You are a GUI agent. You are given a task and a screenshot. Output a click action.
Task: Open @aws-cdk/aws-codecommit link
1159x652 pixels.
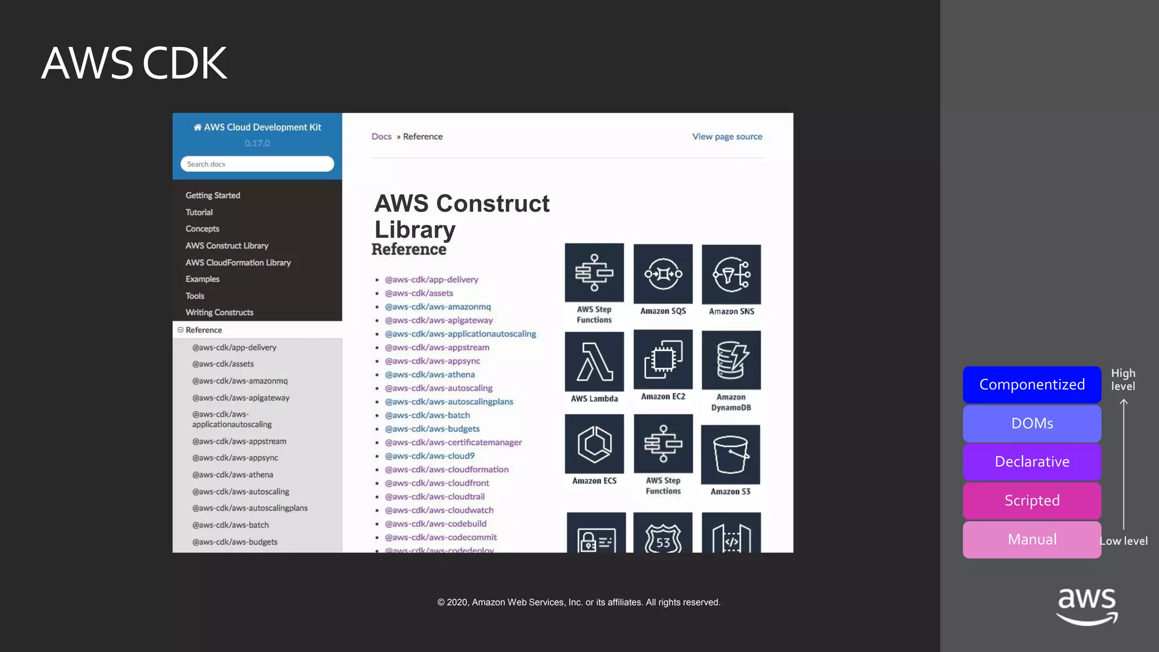click(441, 538)
